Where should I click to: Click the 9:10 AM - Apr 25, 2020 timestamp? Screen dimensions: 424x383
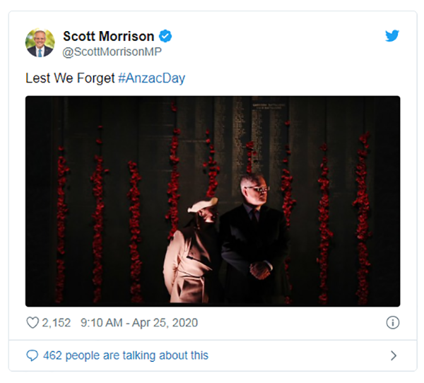coord(139,323)
